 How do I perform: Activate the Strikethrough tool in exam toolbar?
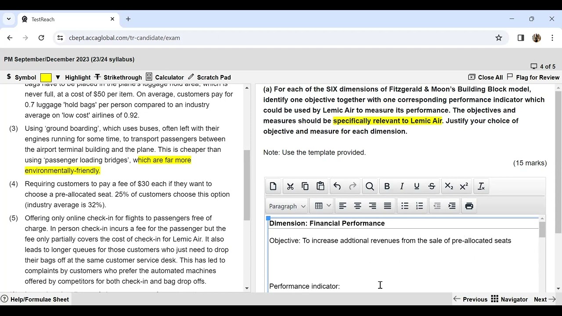[x=118, y=77]
